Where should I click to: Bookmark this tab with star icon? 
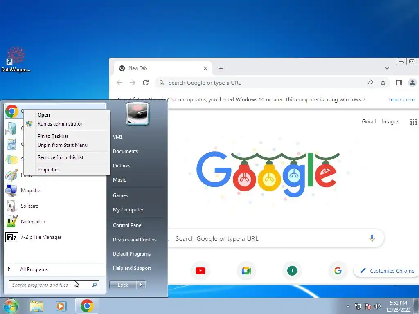pos(383,83)
